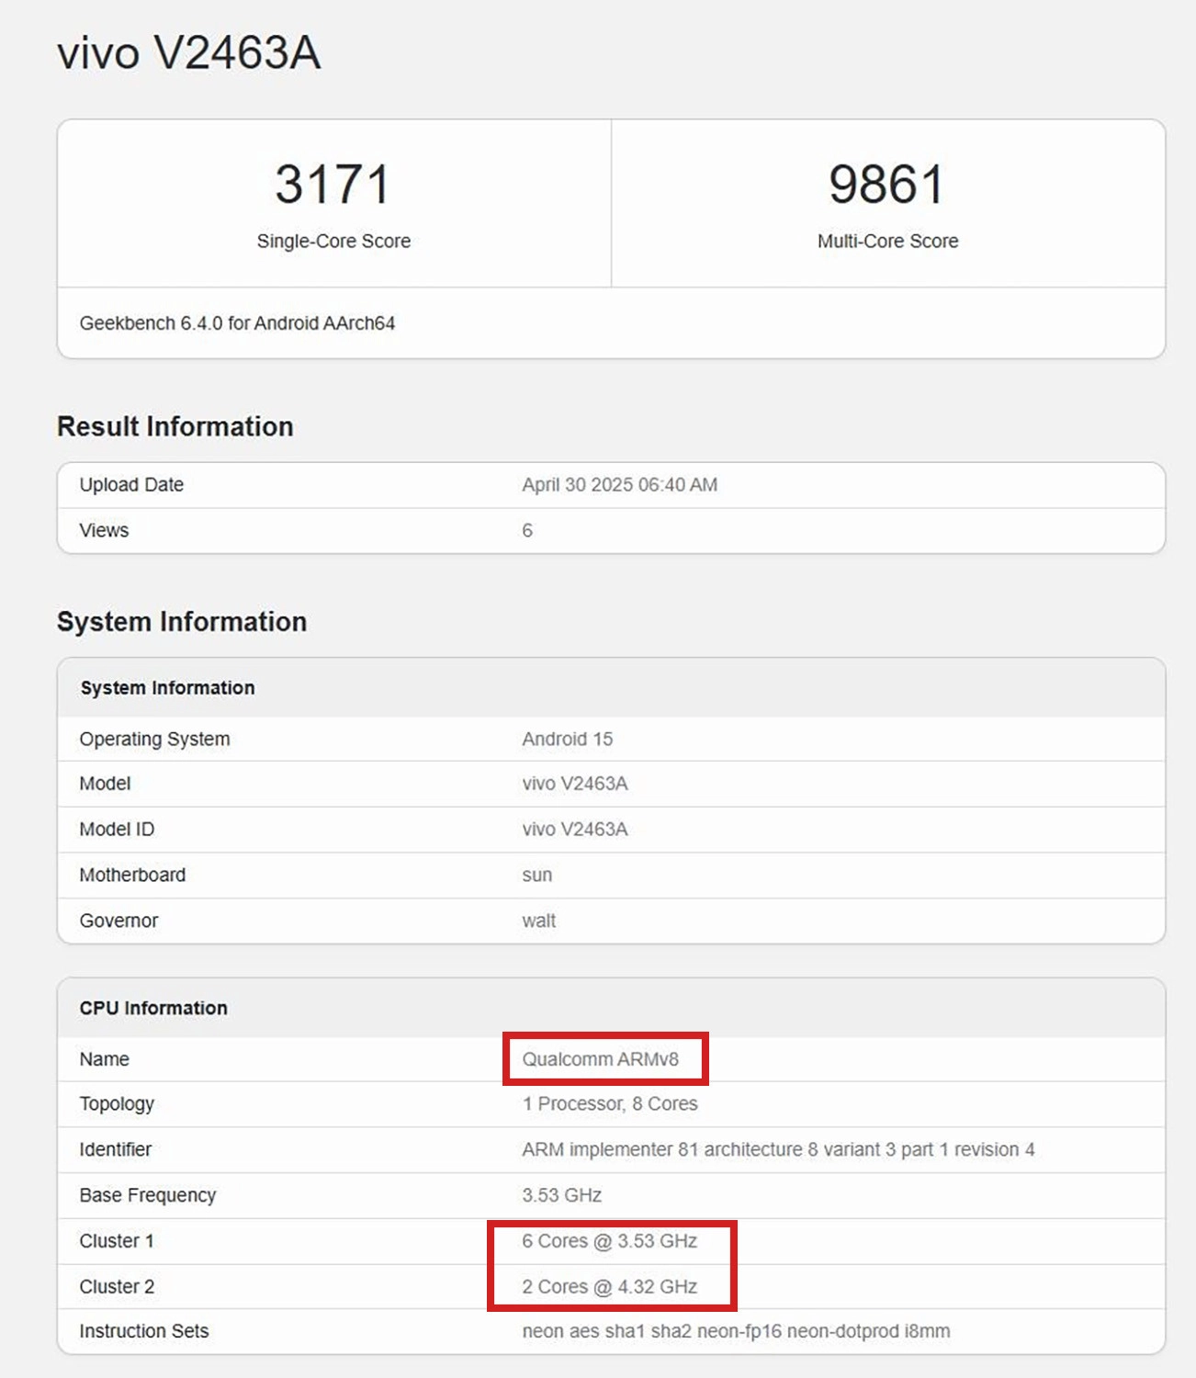Select the Model ID value 'vivo V2463A'

(575, 829)
